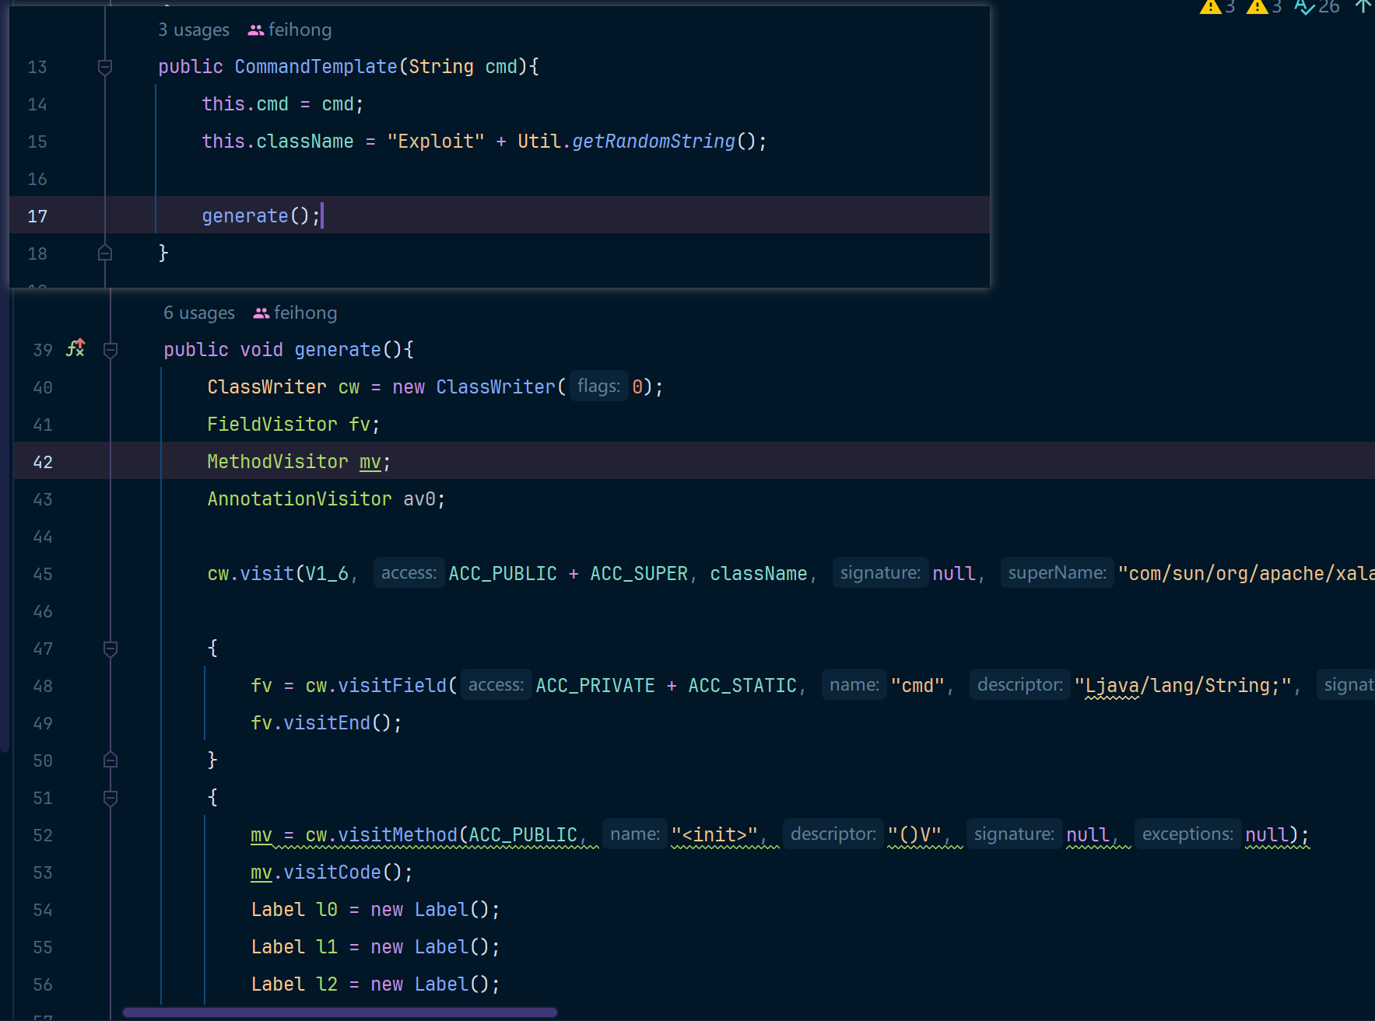Click the author name feihong above the constructor

pyautogui.click(x=300, y=30)
